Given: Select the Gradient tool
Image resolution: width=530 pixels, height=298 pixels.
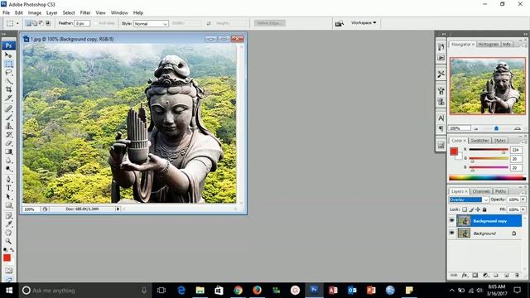Looking at the screenshot, I should (x=8, y=152).
